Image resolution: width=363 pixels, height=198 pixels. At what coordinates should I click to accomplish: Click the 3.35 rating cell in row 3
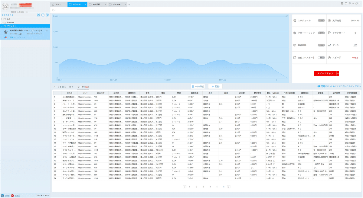click(x=226, y=104)
